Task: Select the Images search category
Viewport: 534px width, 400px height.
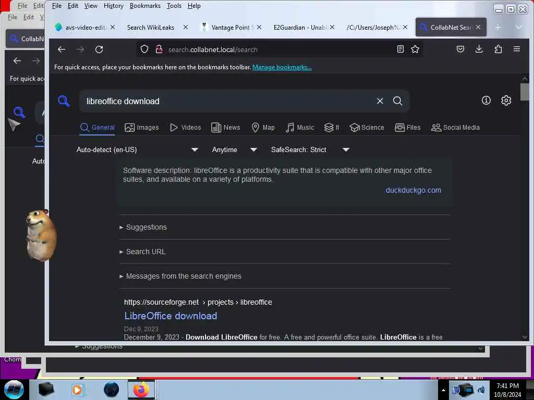Action: click(x=142, y=128)
